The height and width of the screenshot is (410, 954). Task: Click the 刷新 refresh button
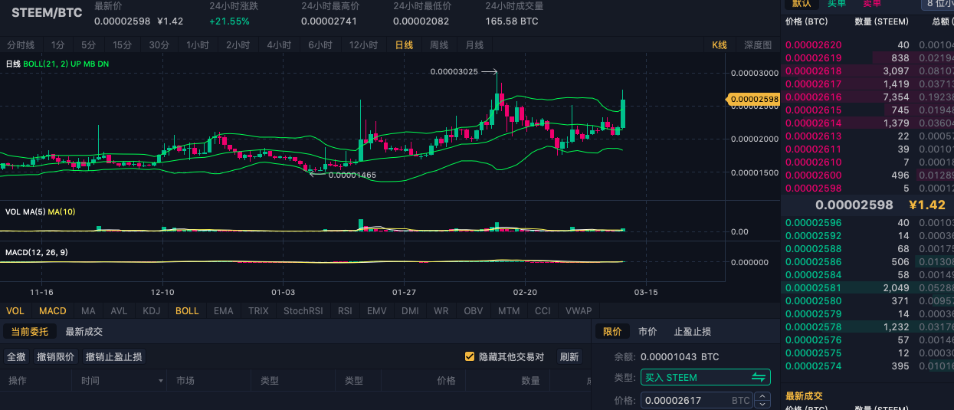pyautogui.click(x=569, y=356)
